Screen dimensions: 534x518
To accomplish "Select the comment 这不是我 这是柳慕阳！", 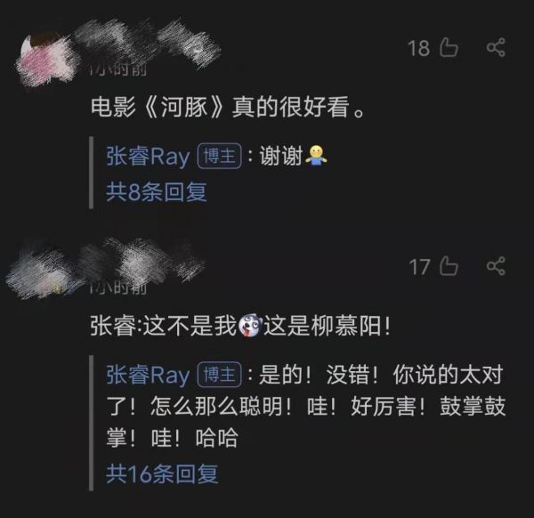I will click(x=240, y=326).
